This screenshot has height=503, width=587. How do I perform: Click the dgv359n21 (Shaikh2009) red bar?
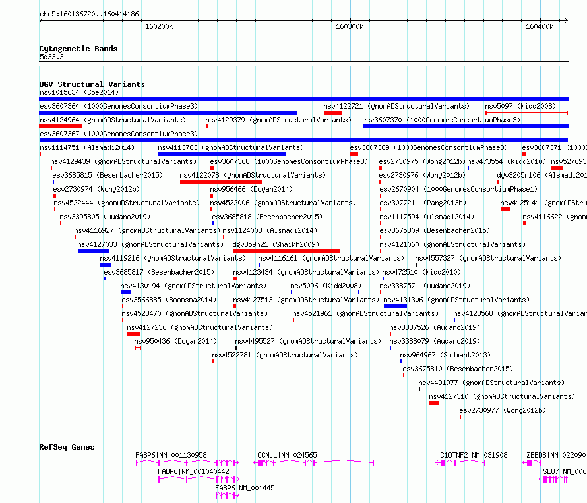click(286, 251)
